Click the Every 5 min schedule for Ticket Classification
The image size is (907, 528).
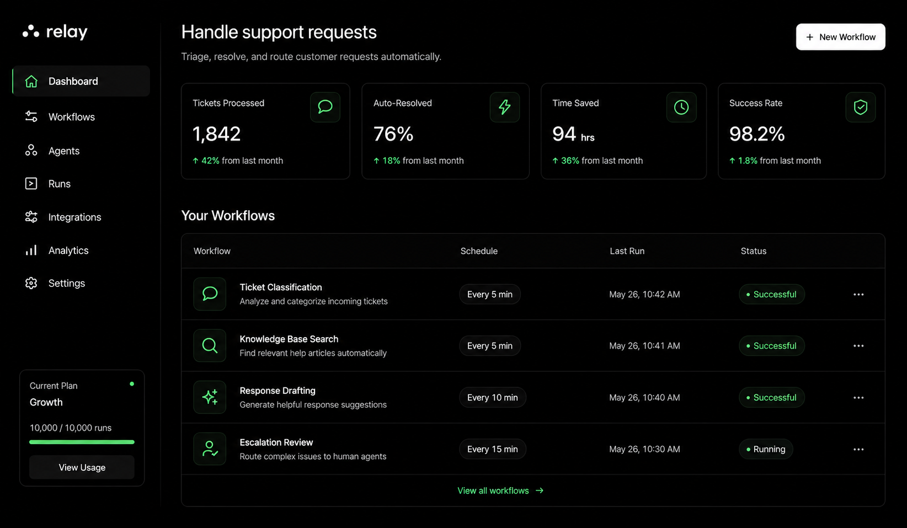(x=490, y=294)
